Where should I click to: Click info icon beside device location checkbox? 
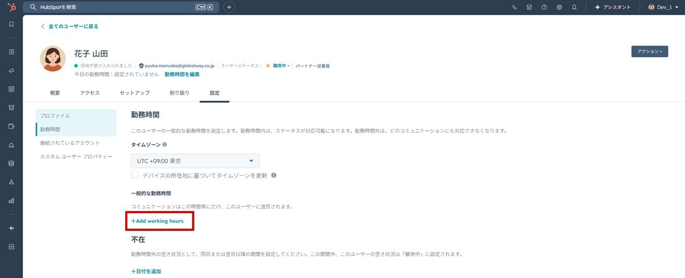pyautogui.click(x=273, y=175)
